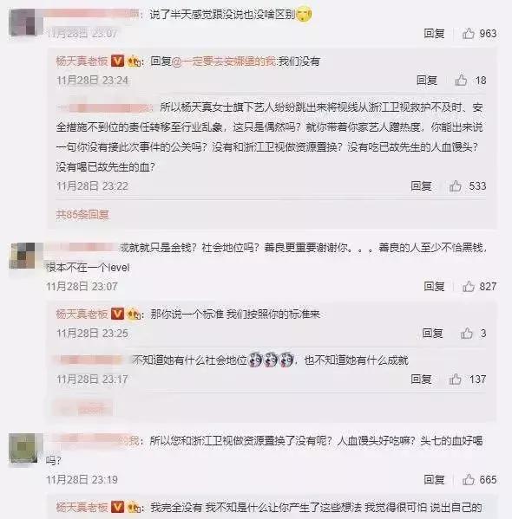512x519 pixels.
Task: Reply to the 23:19 comment
Action: (434, 480)
